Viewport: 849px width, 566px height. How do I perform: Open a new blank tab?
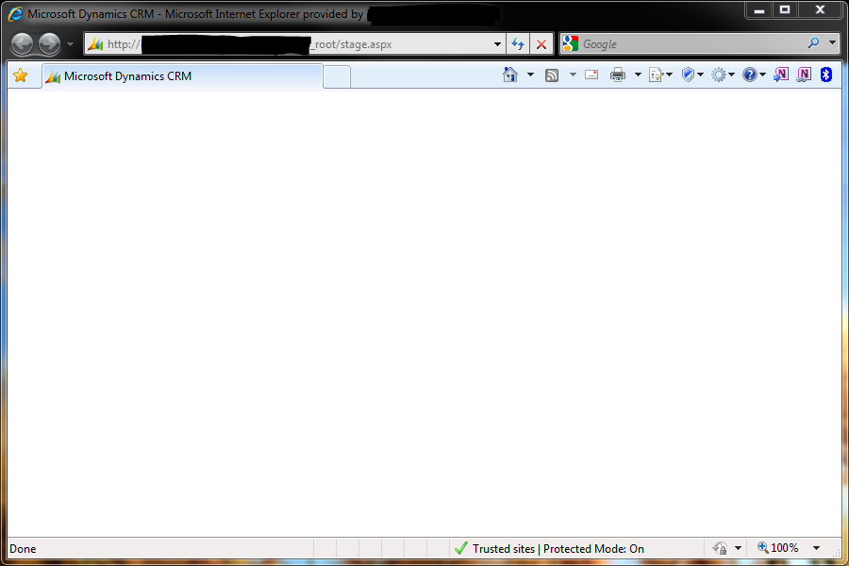337,76
